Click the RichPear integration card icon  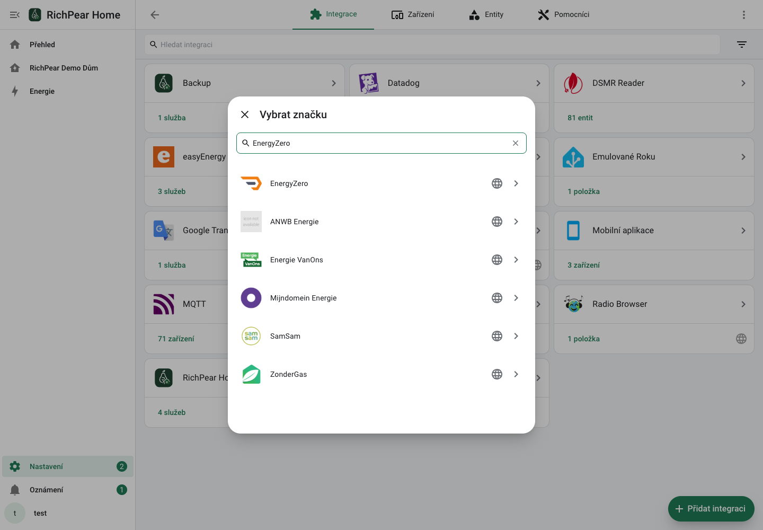pos(164,378)
